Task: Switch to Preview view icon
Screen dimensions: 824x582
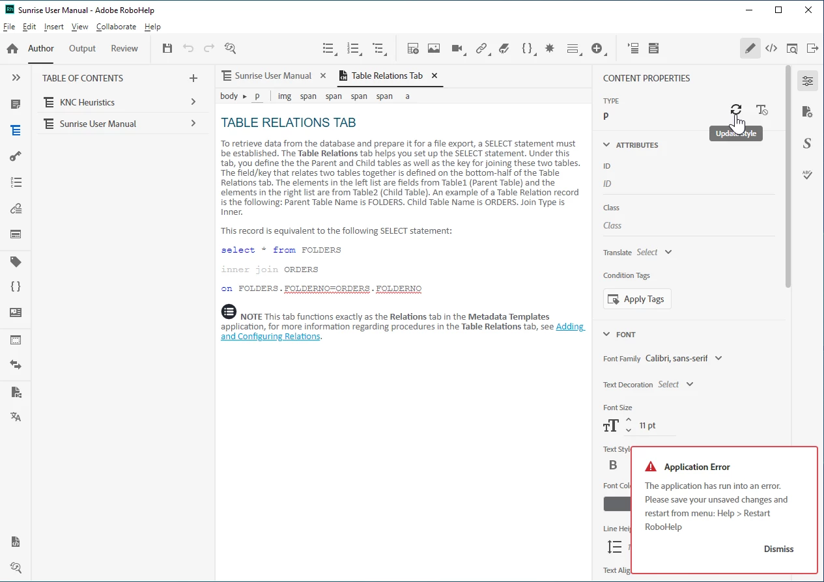Action: (792, 48)
